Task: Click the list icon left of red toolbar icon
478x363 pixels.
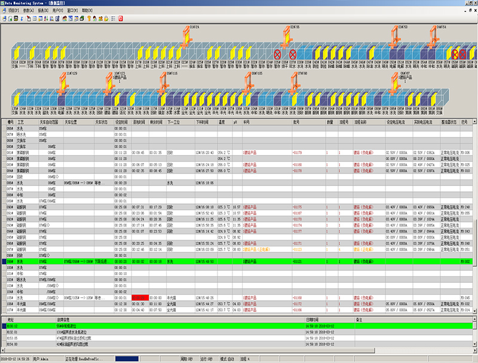Action: (114, 19)
